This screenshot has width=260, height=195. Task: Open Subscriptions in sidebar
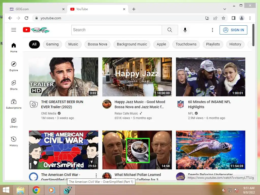(14, 104)
